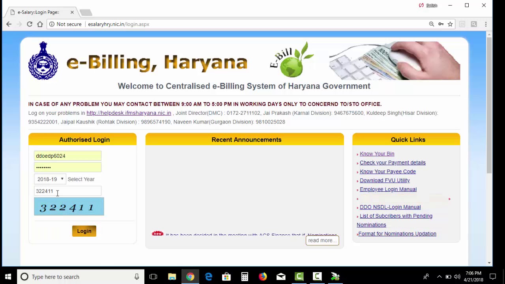The height and width of the screenshot is (284, 505).
Task: Open Employee Login Manual link
Action: coord(388,189)
